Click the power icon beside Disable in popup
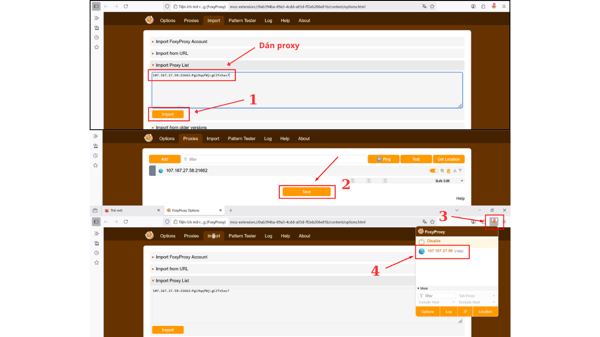This screenshot has width=600, height=337. click(x=421, y=242)
